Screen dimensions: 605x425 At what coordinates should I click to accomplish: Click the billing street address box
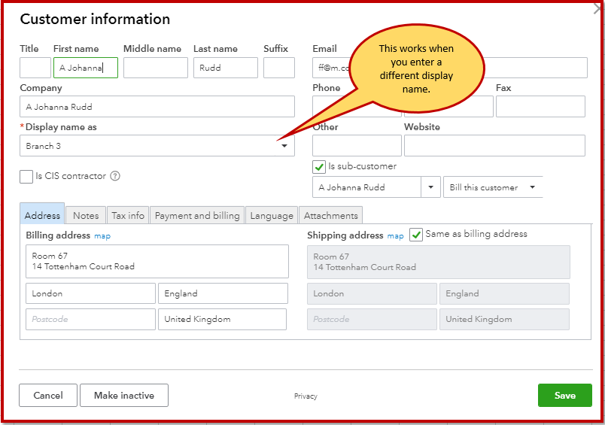point(157,262)
